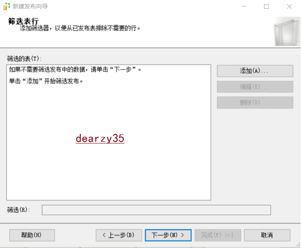The height and width of the screenshot is (248, 301).
Task: Minimize the wizard window
Action: [244, 7]
